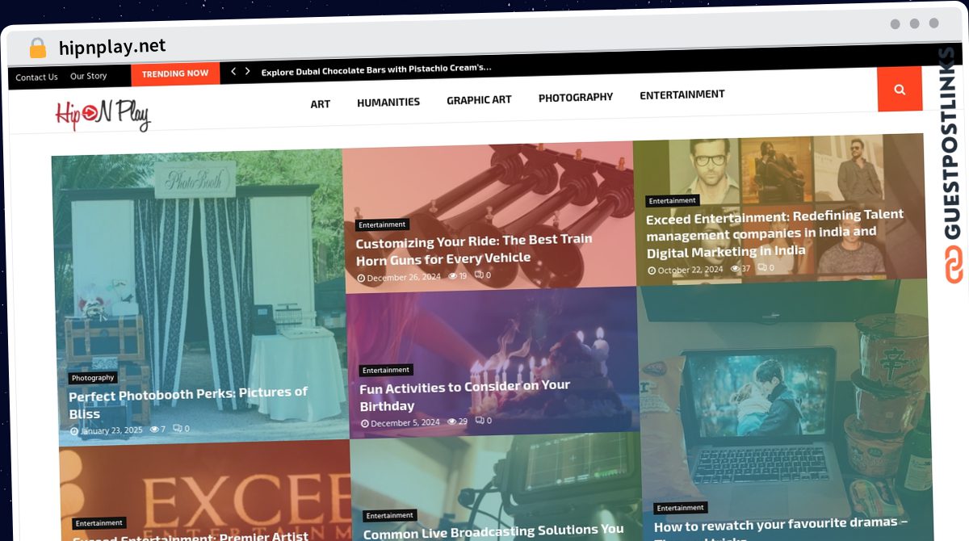Click Photography tag on Photobooth post
Screen dimensions: 969x541
93,378
